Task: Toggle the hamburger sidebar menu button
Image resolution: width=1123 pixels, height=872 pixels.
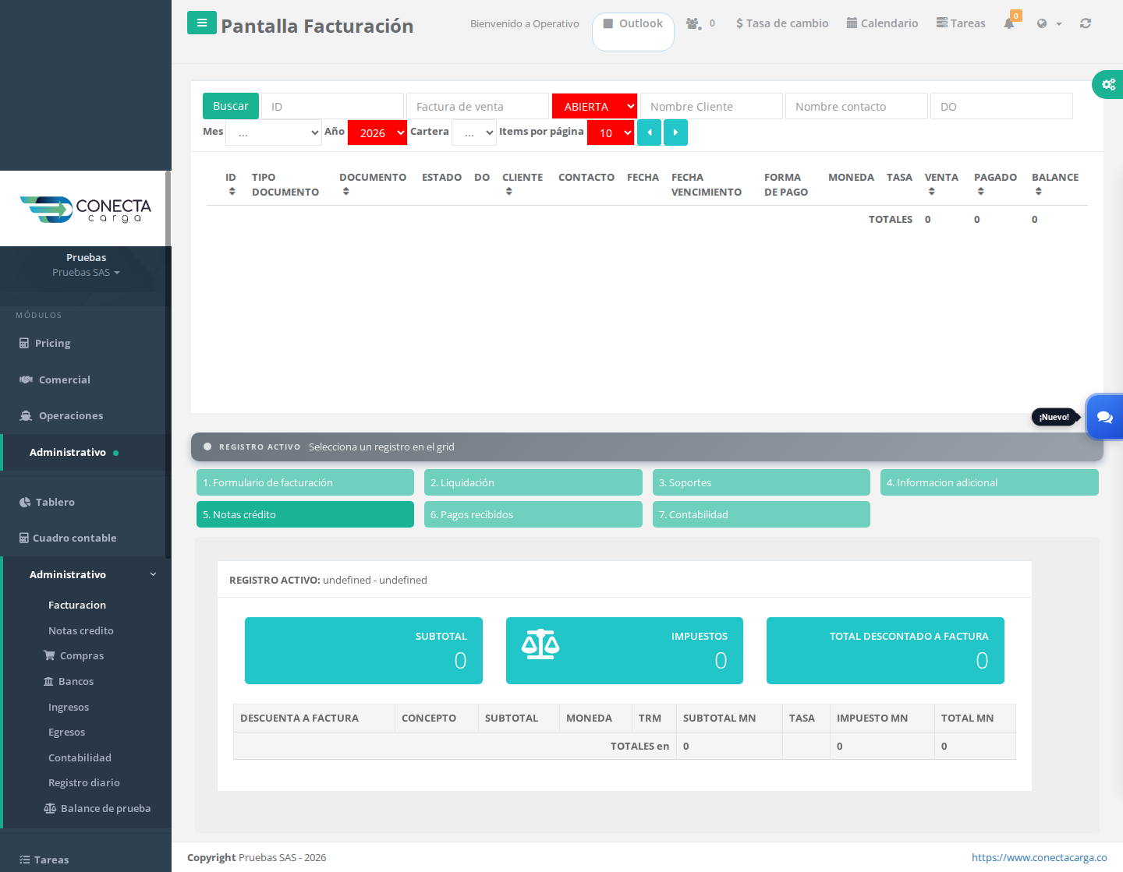Action: pyautogui.click(x=202, y=23)
